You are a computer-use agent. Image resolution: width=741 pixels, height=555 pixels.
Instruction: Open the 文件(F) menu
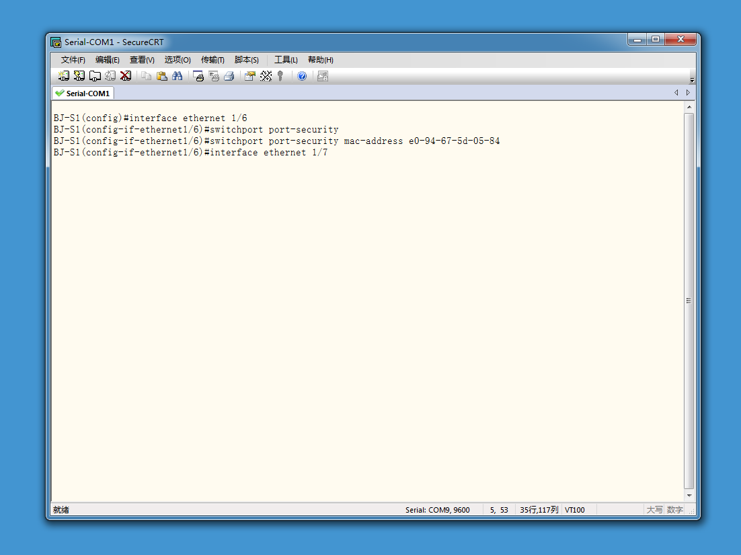pos(73,60)
